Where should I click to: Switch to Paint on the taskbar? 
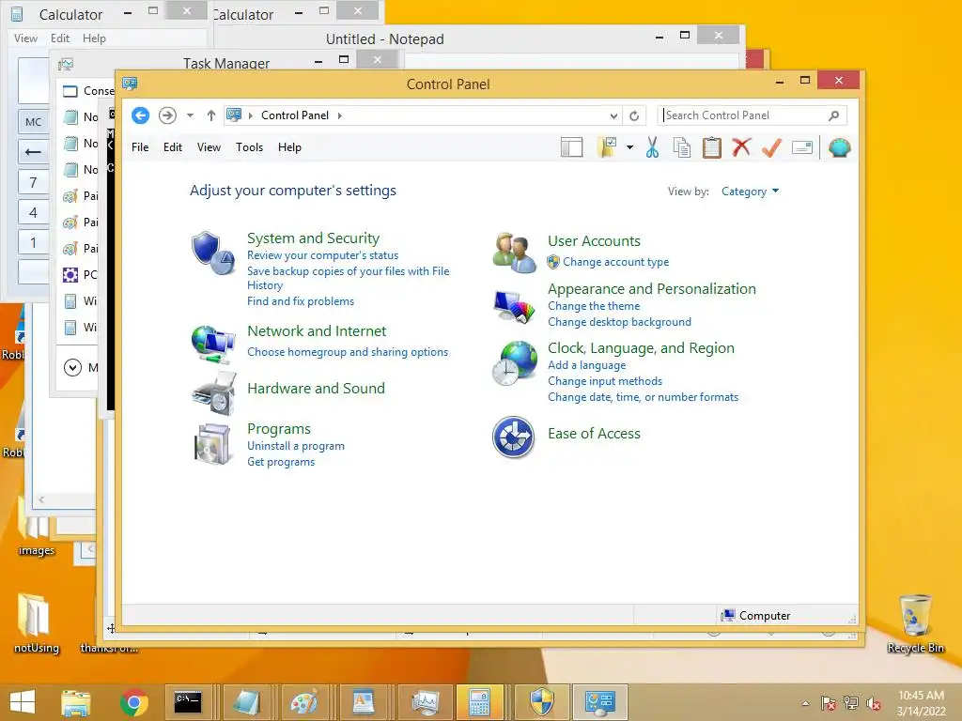(303, 702)
